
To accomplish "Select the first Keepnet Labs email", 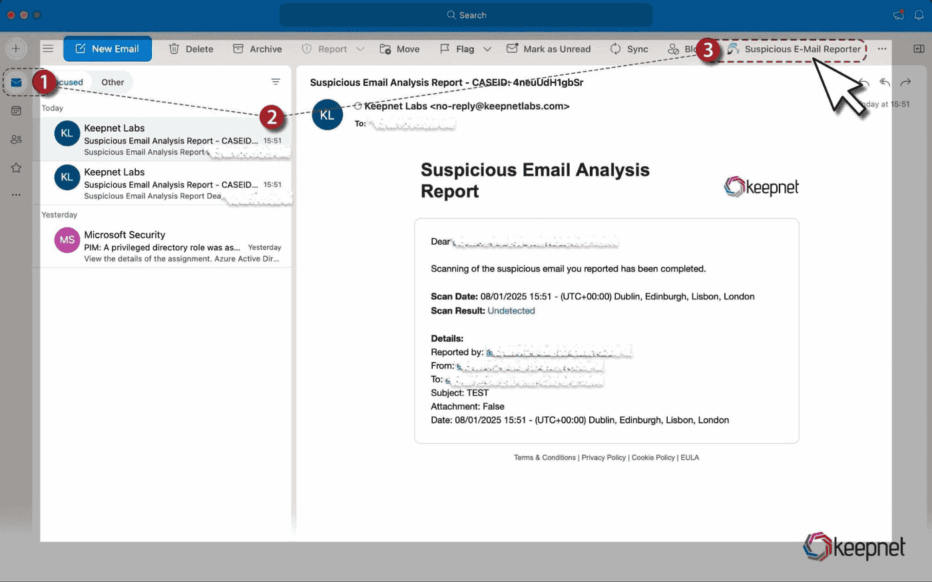I will pyautogui.click(x=166, y=139).
